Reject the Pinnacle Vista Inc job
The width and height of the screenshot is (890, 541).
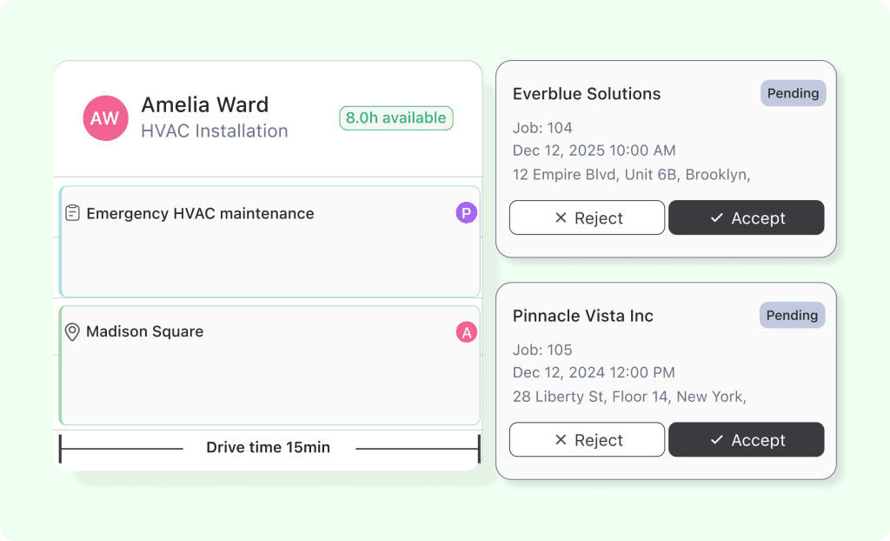587,439
